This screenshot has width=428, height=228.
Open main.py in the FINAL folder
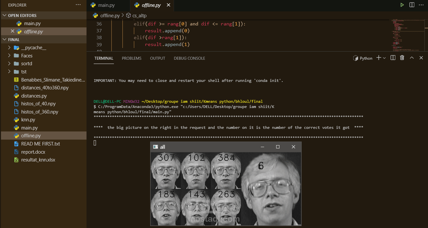[x=43, y=128]
